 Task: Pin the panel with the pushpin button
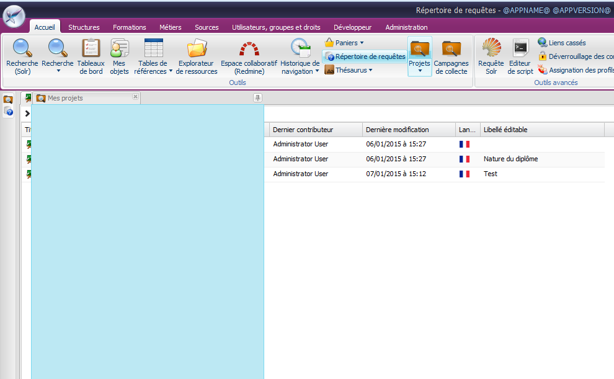click(x=258, y=98)
